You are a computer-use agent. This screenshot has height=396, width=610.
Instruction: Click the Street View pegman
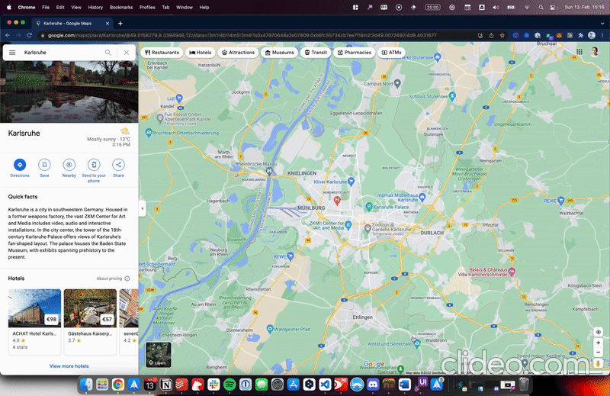598,364
